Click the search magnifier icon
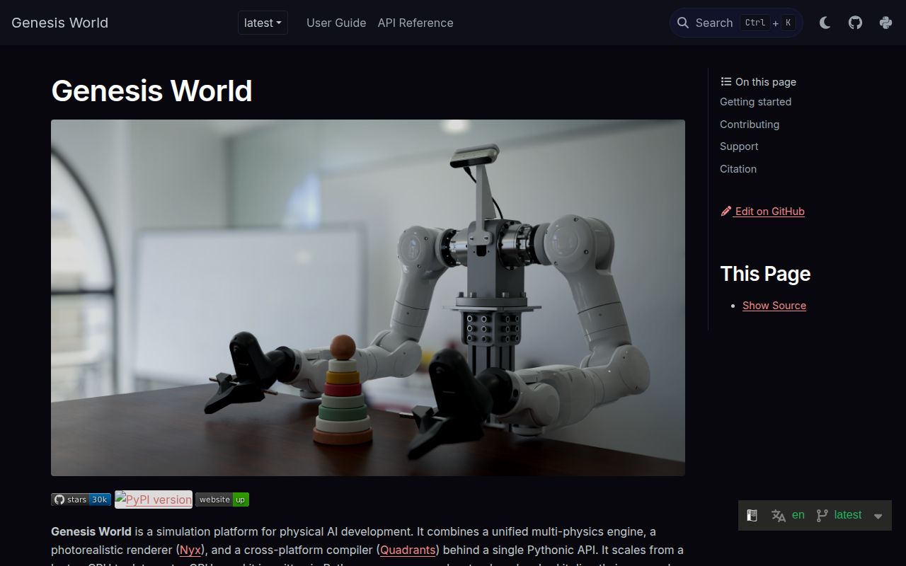This screenshot has height=566, width=906. (683, 23)
